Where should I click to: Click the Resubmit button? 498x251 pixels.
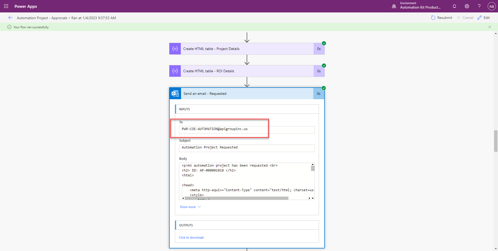point(442,18)
